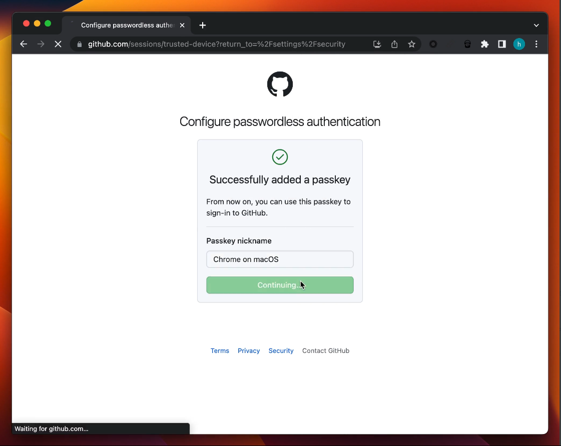Close the Configure passwordless tab
The height and width of the screenshot is (446, 561).
tap(182, 25)
